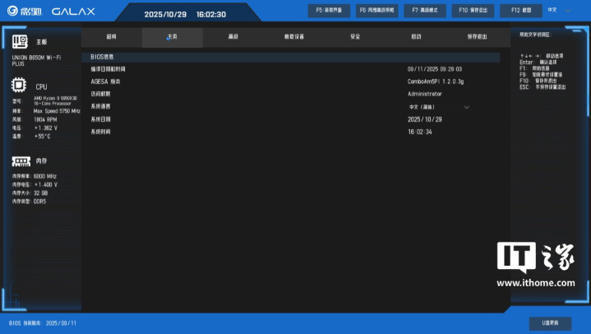Click the DDR5 memory type value
This screenshot has width=591, height=334.
pyautogui.click(x=40, y=202)
